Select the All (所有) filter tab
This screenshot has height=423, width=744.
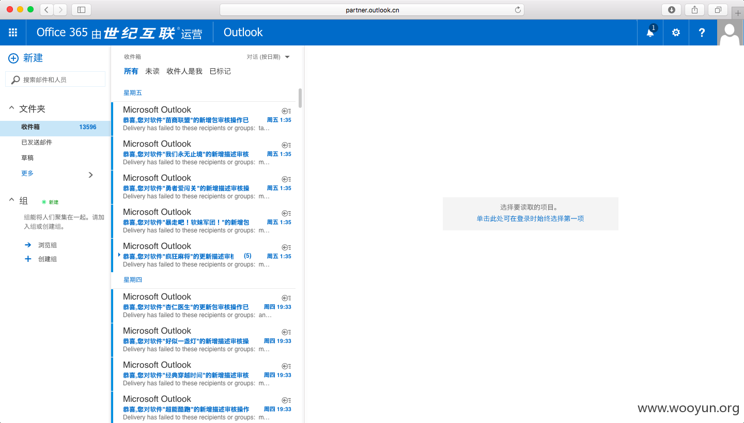pyautogui.click(x=131, y=71)
